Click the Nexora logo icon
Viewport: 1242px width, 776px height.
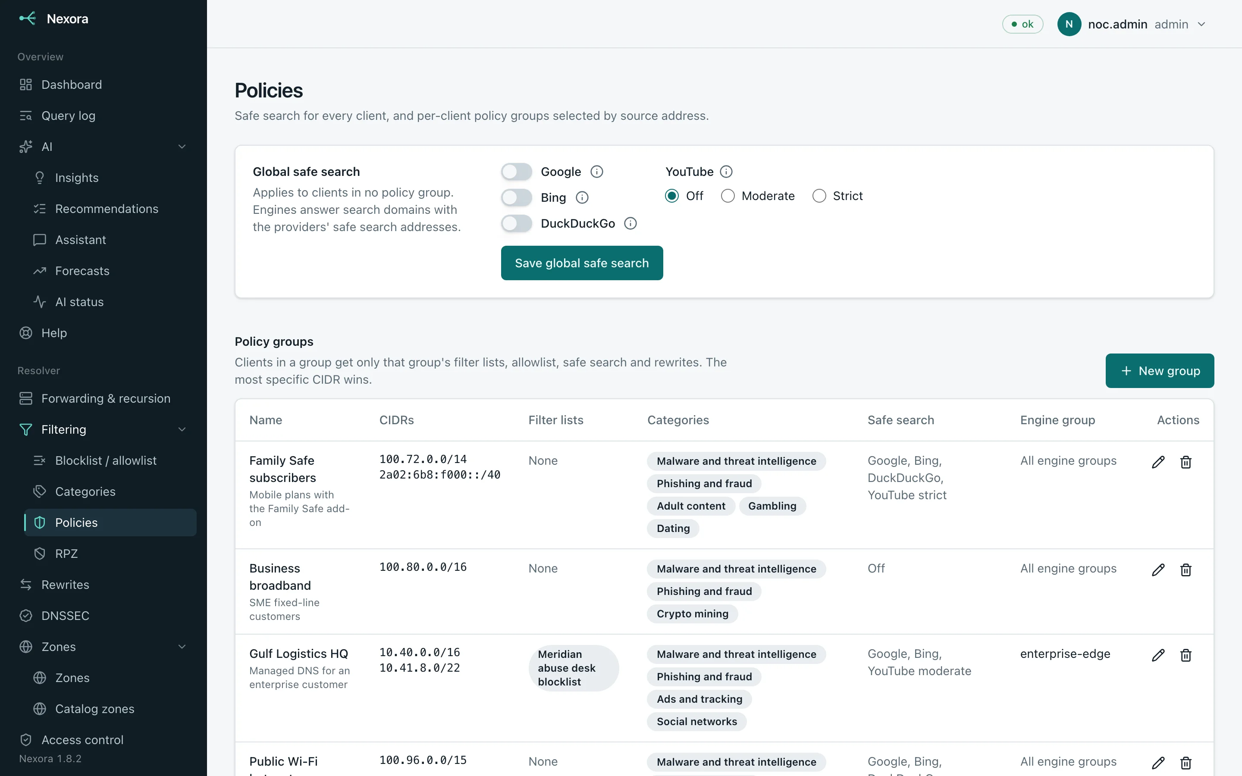(27, 19)
